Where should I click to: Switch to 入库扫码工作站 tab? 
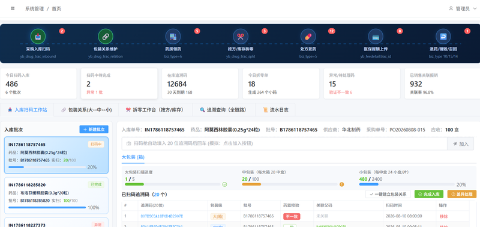point(27,110)
